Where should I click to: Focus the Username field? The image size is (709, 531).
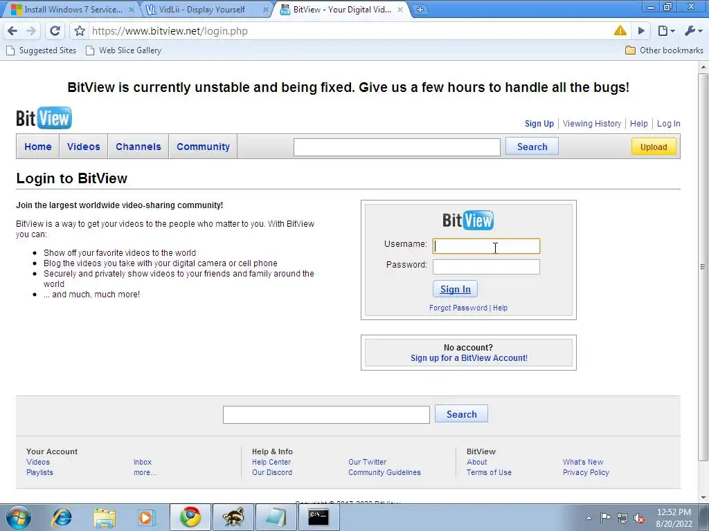click(x=486, y=246)
